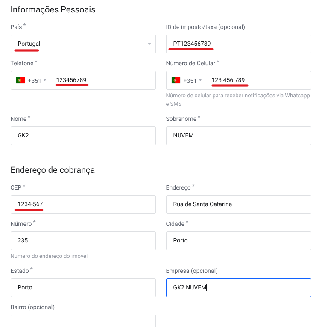
Task: Expand the Telefone +351 country code arrow
Action: coord(45,80)
